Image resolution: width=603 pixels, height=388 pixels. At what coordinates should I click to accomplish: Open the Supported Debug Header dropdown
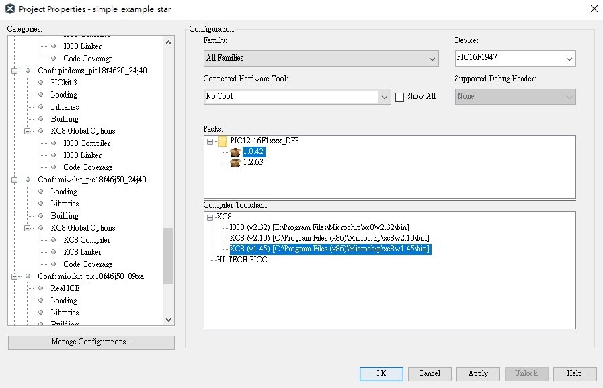pos(515,97)
